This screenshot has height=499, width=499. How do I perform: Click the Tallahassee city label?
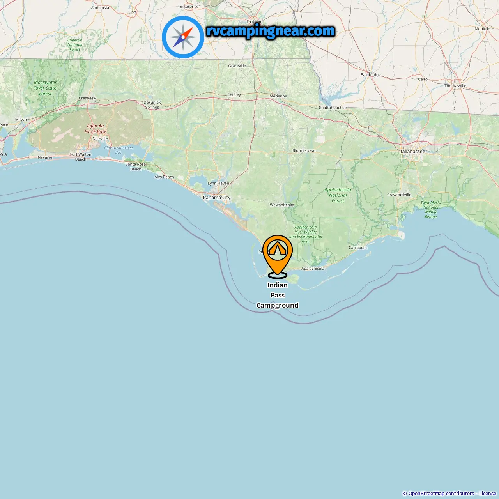click(412, 151)
